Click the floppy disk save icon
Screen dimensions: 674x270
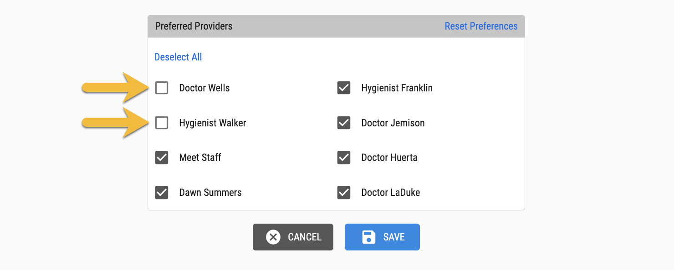tap(368, 237)
